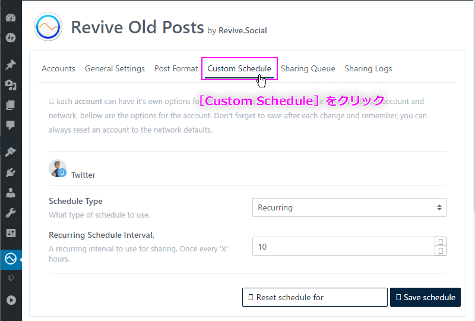This screenshot has width=475, height=321.
Task: Click the Twitter account avatar
Action: tap(58, 168)
